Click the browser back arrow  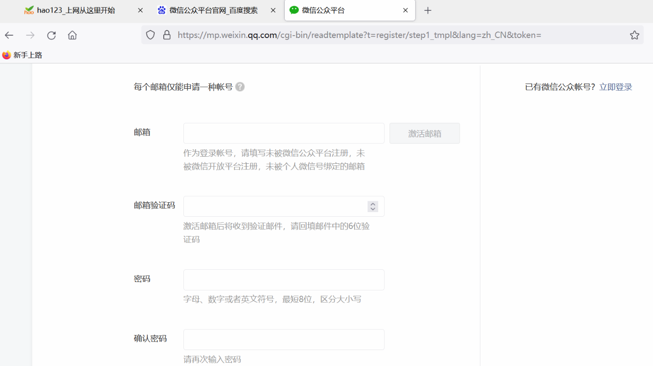pos(9,35)
